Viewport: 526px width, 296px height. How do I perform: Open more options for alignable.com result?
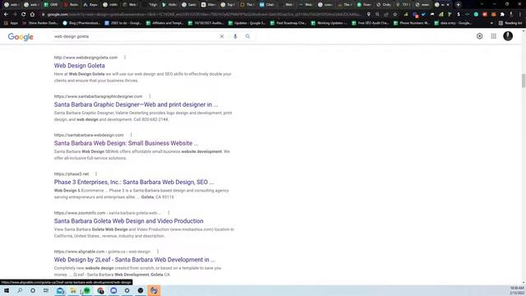click(x=158, y=252)
